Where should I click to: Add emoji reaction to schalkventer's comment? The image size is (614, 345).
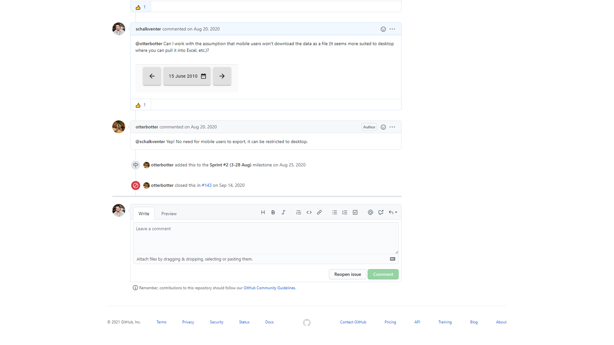pyautogui.click(x=383, y=29)
